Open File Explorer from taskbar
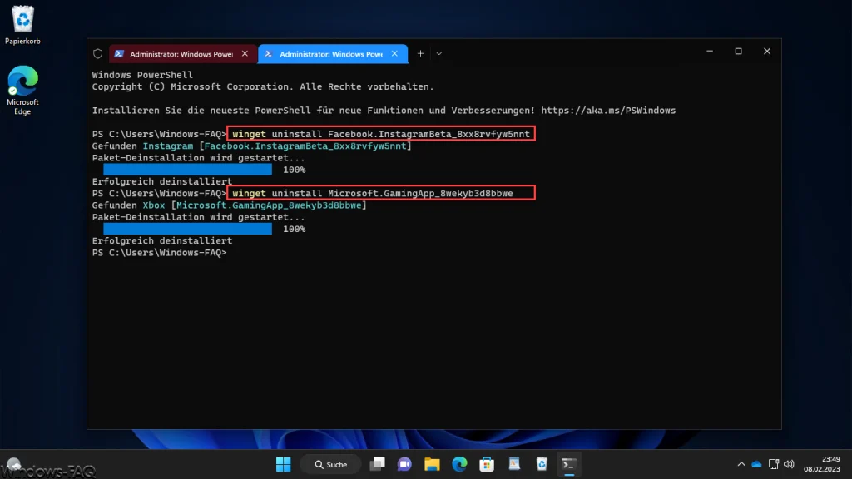 [432, 464]
